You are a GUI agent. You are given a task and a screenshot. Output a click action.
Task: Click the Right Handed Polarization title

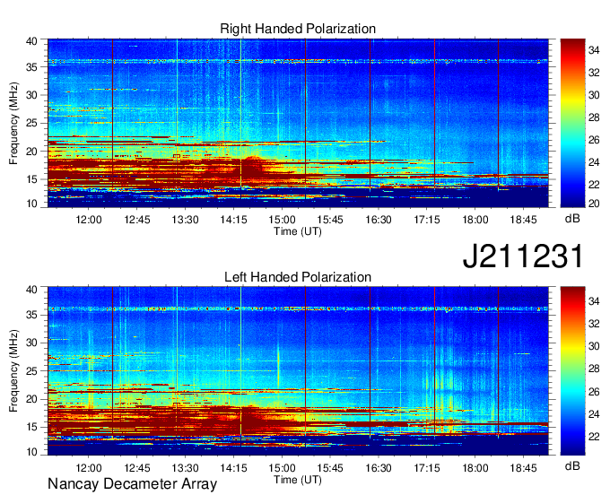click(298, 29)
